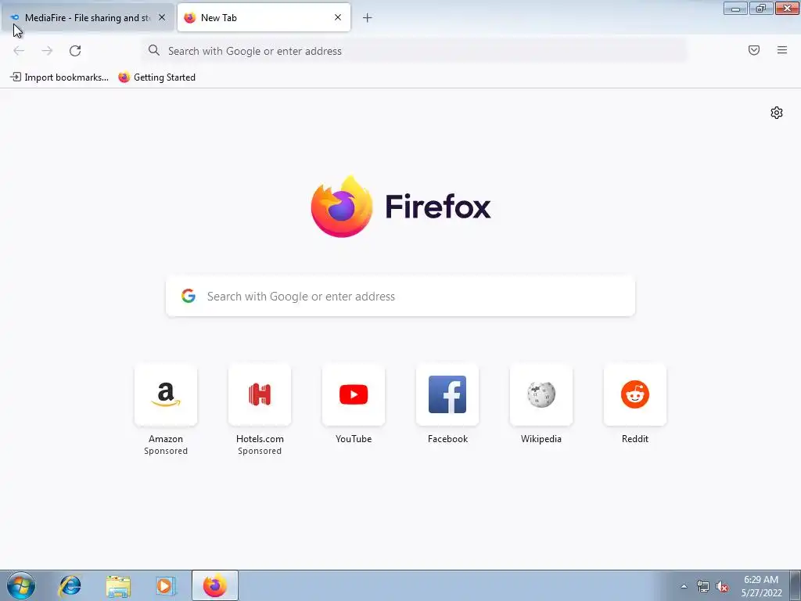The width and height of the screenshot is (801, 601).
Task: Close the MediaFire tab
Action: click(162, 17)
